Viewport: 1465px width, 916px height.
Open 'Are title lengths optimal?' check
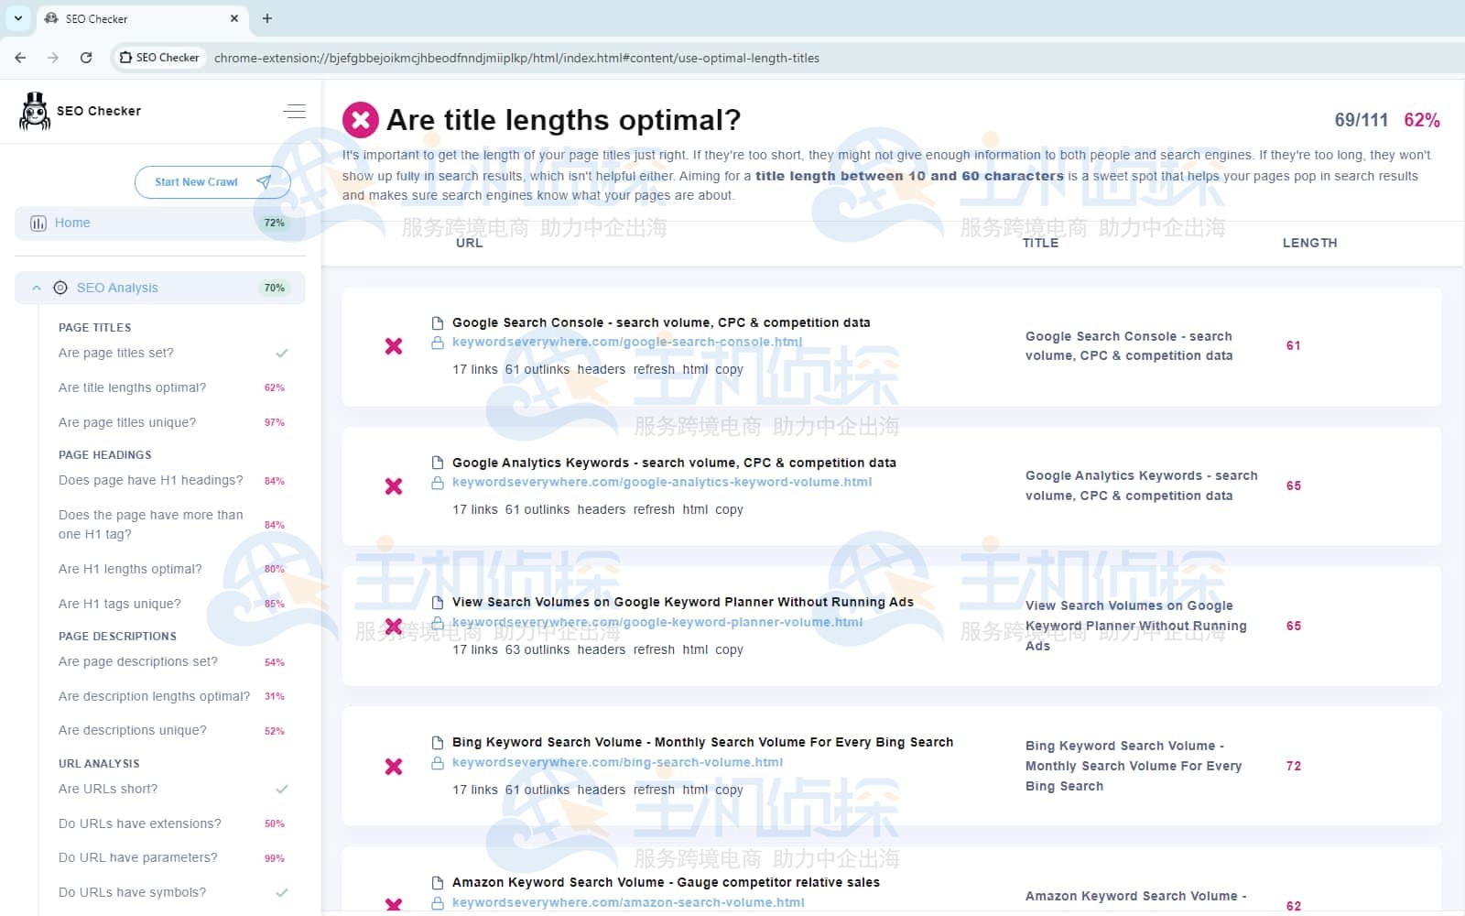pos(133,387)
